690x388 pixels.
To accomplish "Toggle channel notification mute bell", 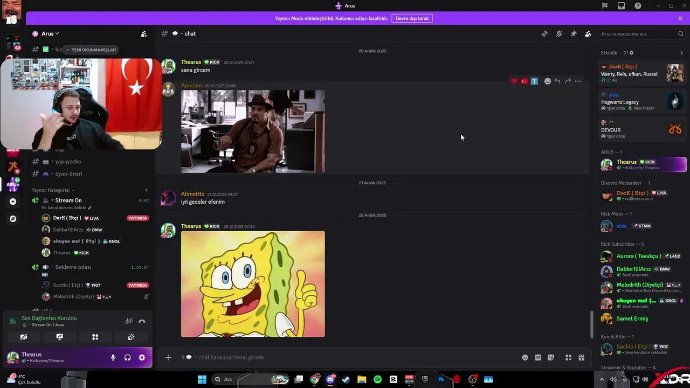I will (x=559, y=33).
